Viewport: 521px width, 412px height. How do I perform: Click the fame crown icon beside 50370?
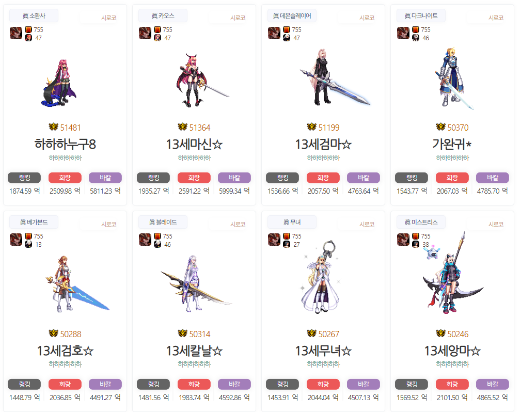[x=440, y=126]
